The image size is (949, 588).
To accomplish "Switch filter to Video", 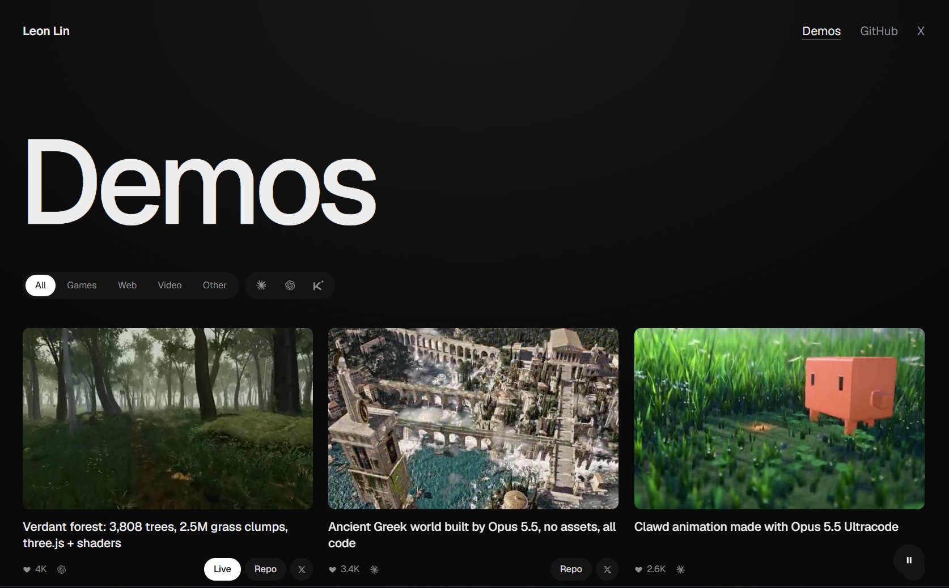I will [170, 286].
